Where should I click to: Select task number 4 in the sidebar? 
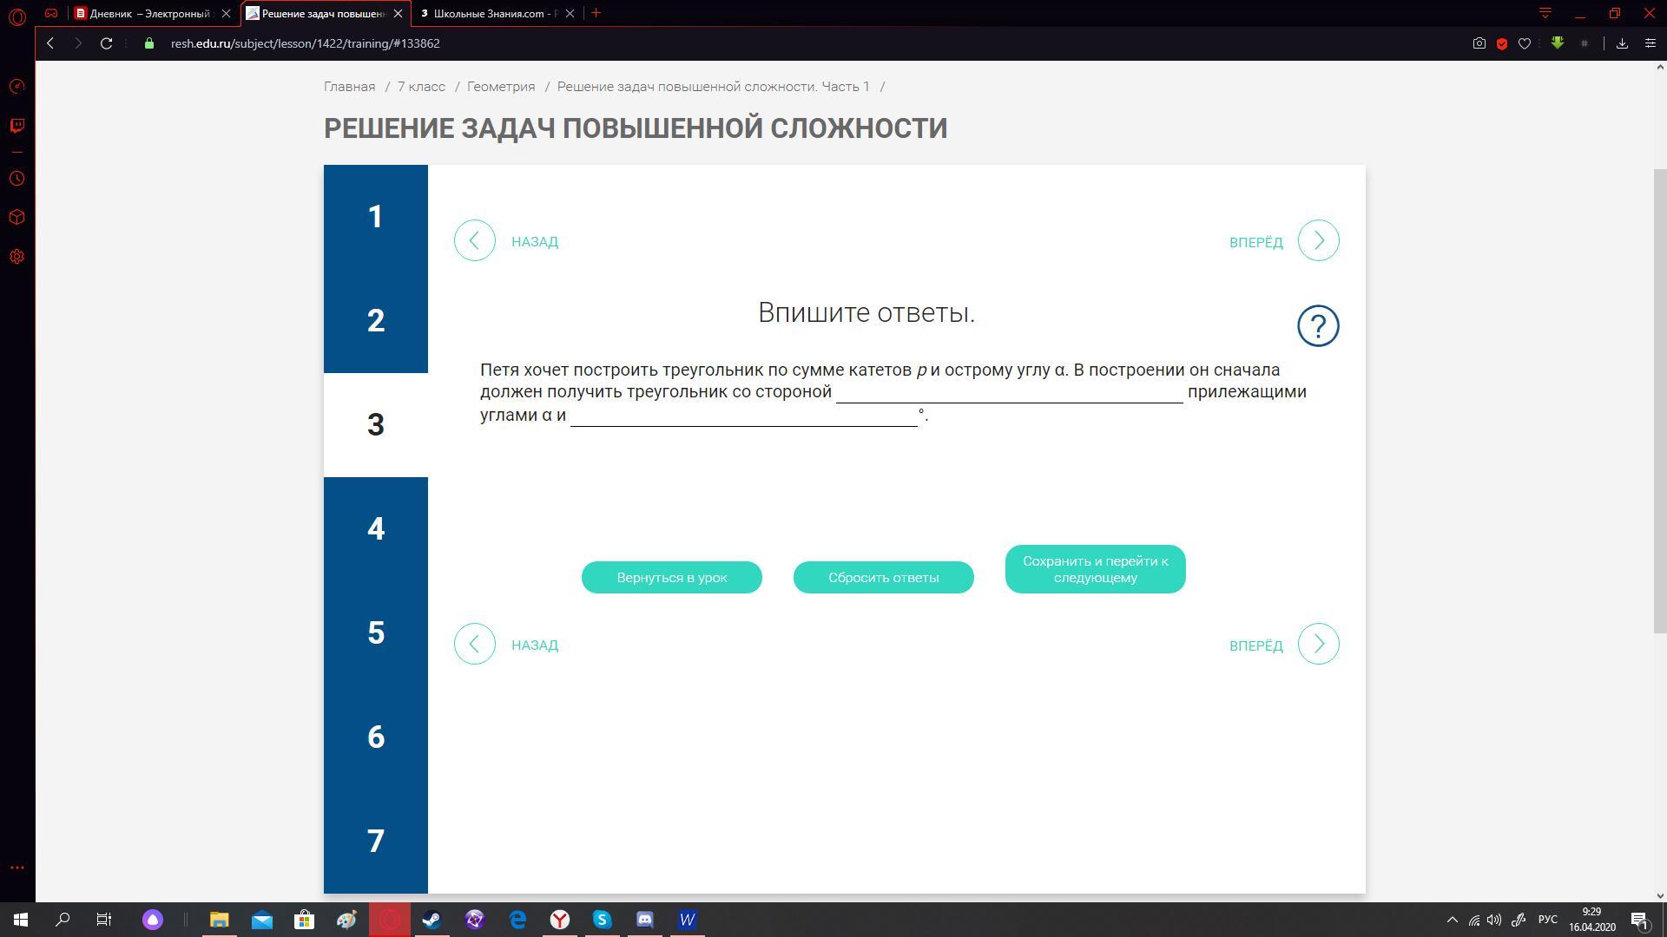[375, 528]
